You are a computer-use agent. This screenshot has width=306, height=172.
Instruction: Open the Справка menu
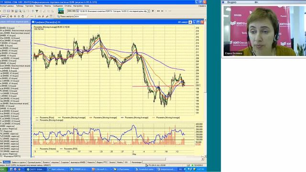pyautogui.click(x=202, y=6)
